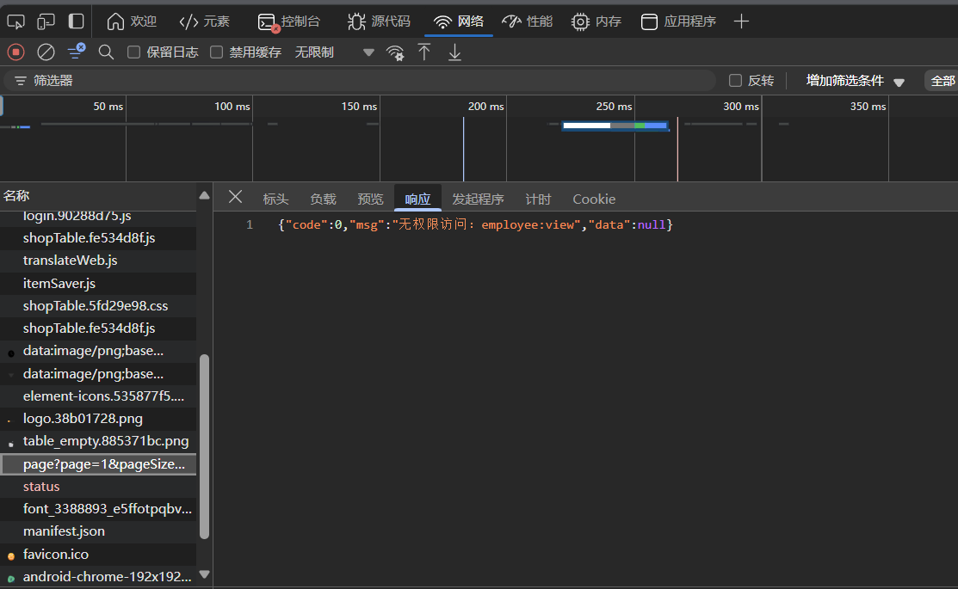Viewport: 958px width, 589px height.
Task: Check the 反转 filter checkbox
Action: click(x=735, y=81)
